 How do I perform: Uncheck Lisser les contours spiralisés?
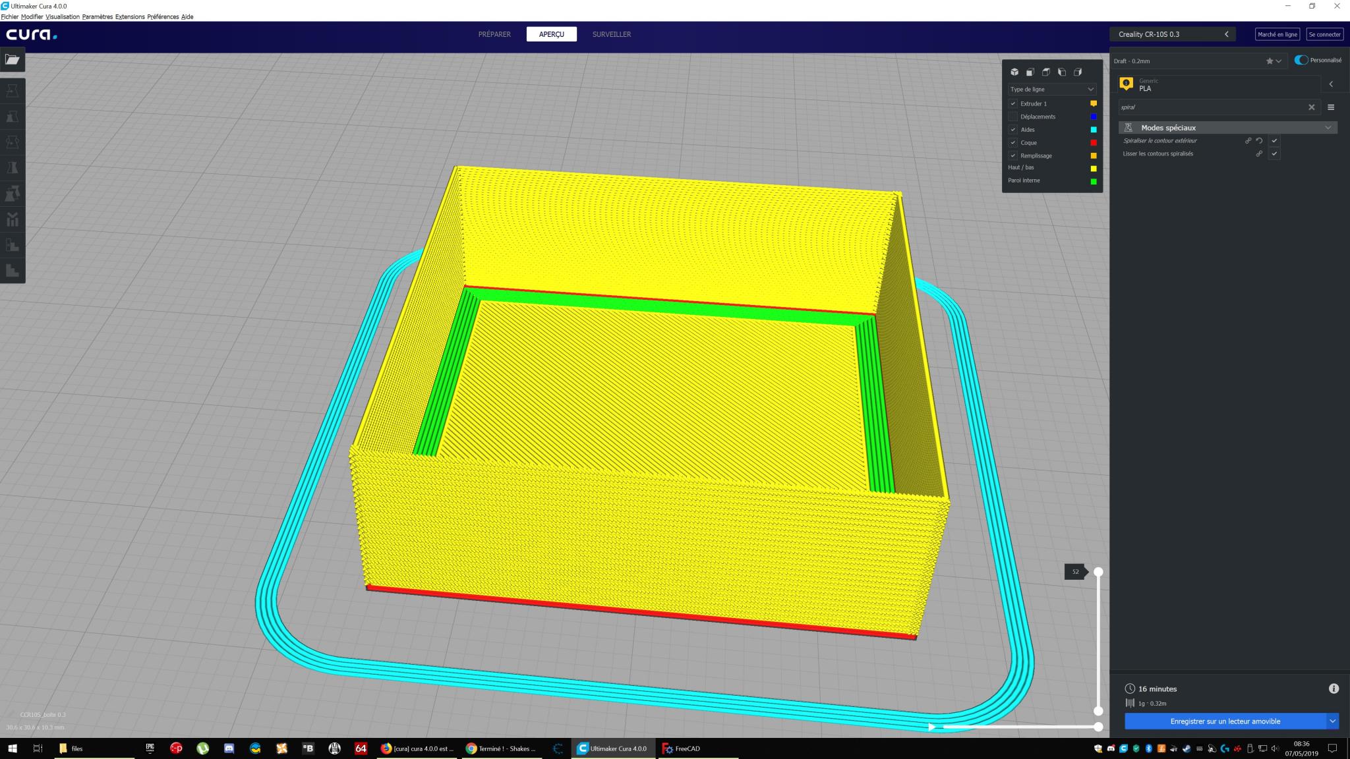click(1274, 154)
